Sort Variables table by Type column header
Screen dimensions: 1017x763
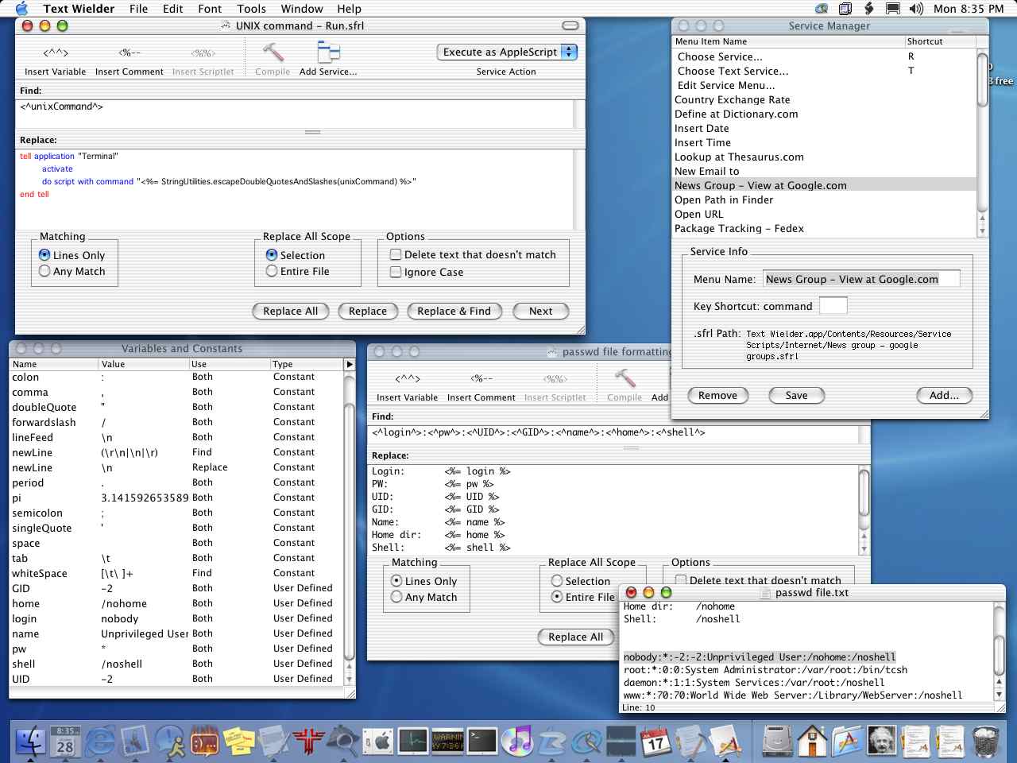(x=307, y=364)
